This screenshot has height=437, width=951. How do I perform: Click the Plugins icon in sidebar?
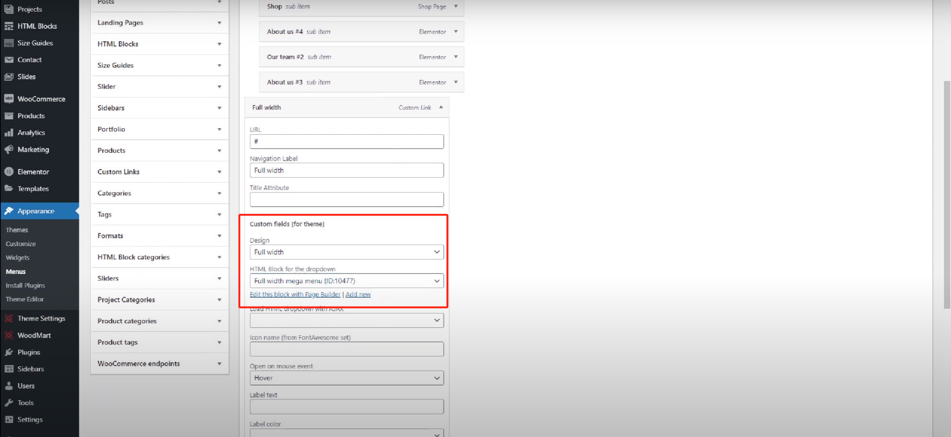tap(9, 352)
